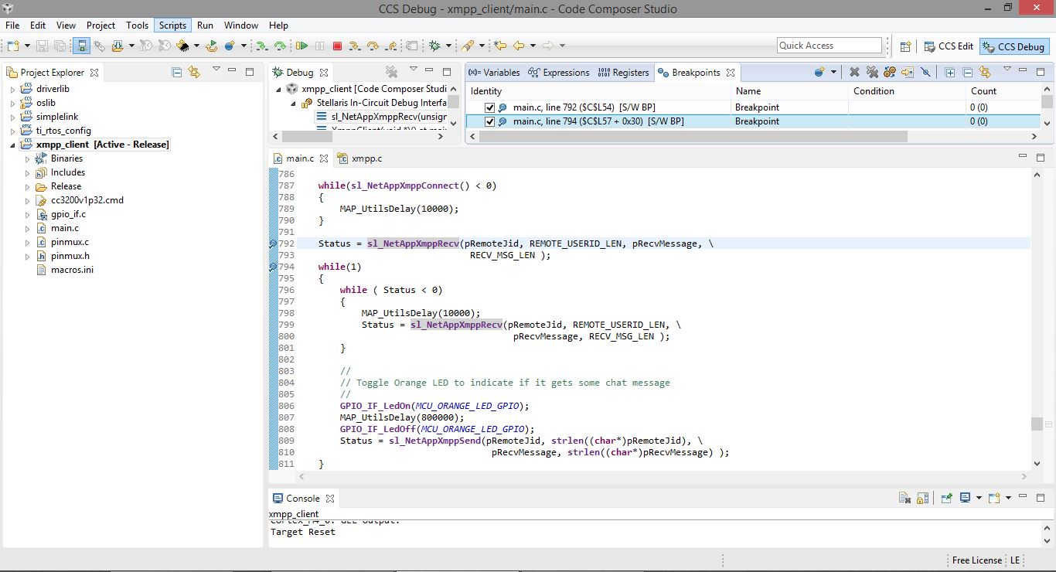Open the Scripts menu

pyautogui.click(x=172, y=26)
